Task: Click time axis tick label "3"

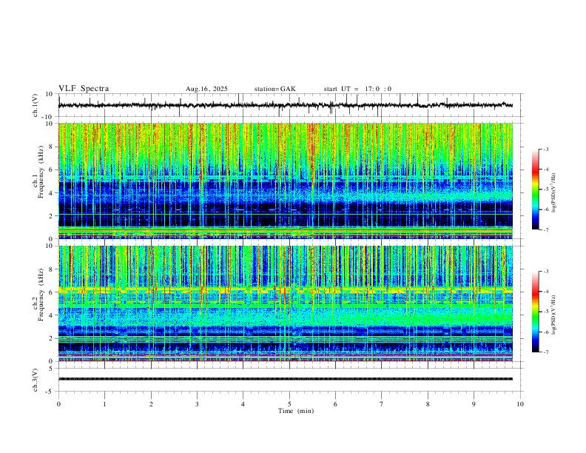Action: 197,404
